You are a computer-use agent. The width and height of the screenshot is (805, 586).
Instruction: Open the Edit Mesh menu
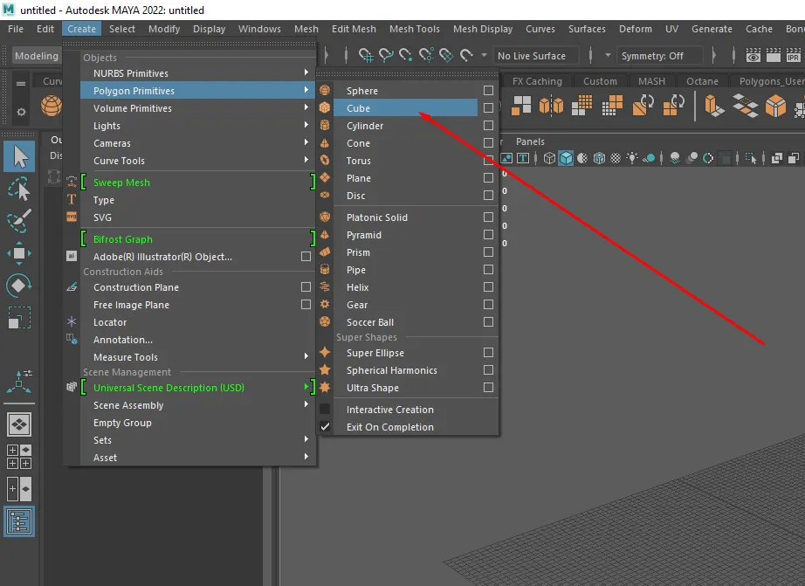tap(354, 29)
